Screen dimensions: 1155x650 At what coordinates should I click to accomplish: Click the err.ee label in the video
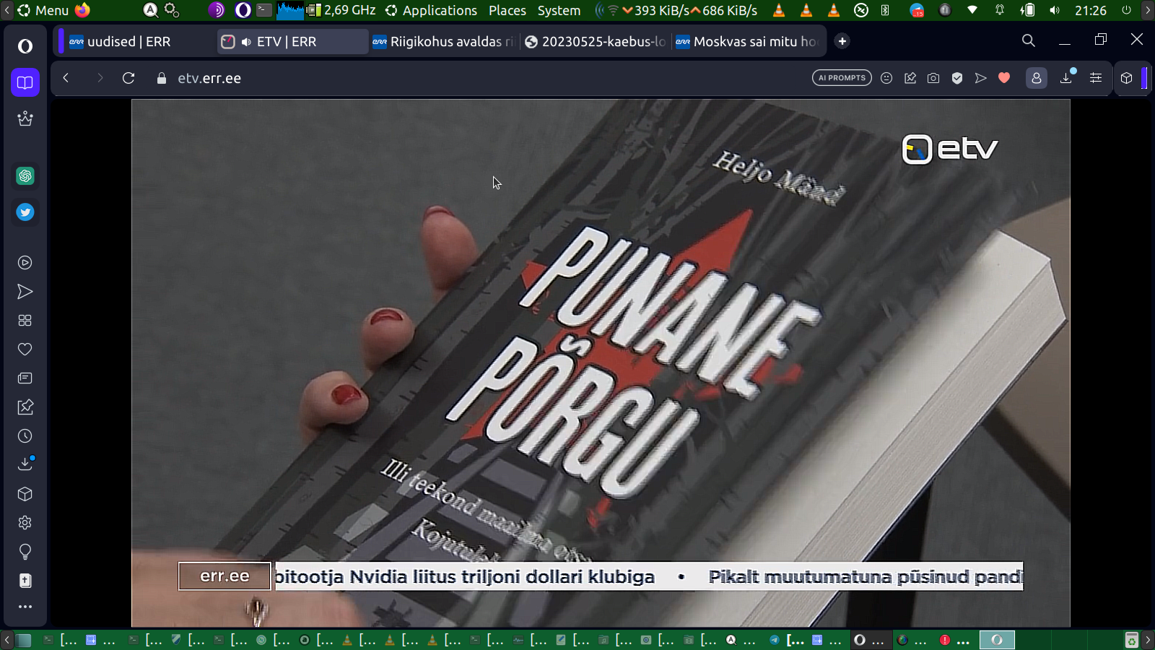[225, 576]
